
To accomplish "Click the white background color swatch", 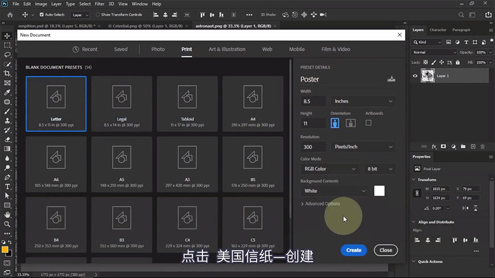I will [379, 191].
